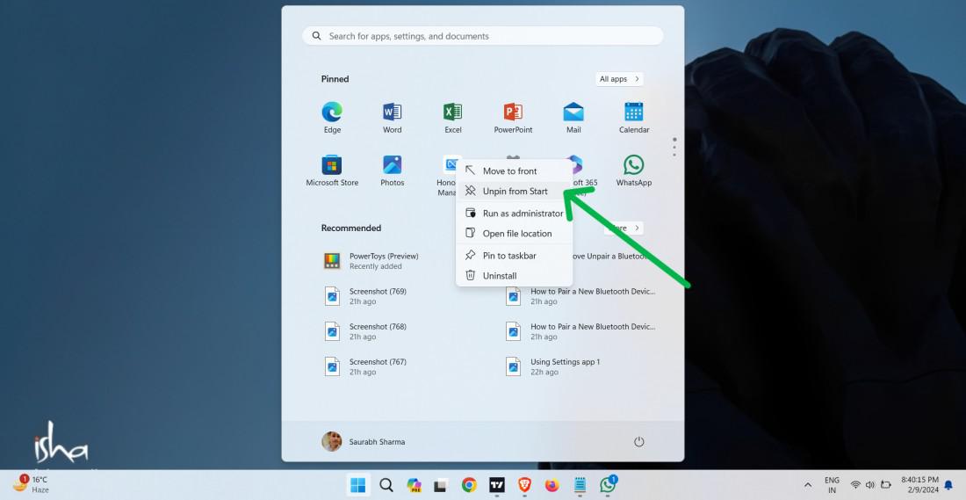Open the Calendar pinned app
Image resolution: width=966 pixels, height=500 pixels.
(x=634, y=118)
